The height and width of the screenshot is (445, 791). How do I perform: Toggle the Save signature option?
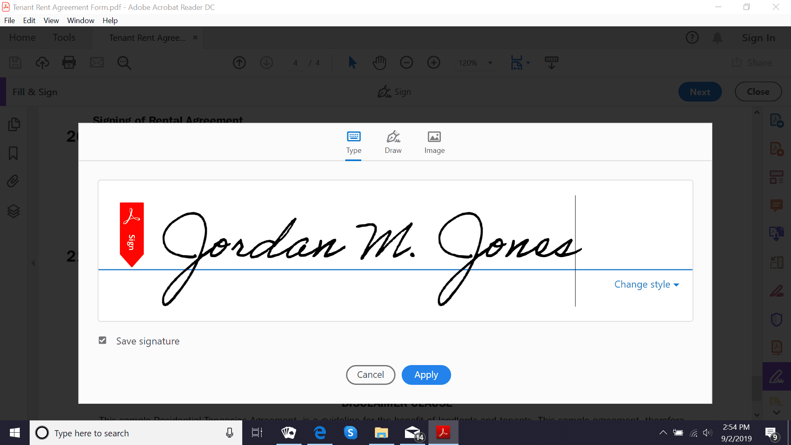click(x=103, y=341)
